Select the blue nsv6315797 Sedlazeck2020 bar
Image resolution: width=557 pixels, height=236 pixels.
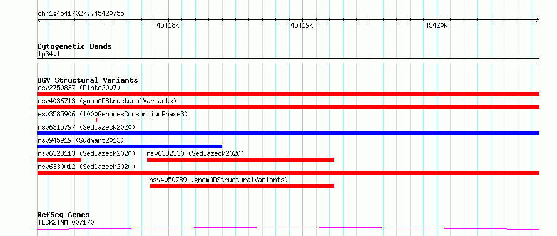[288, 133]
